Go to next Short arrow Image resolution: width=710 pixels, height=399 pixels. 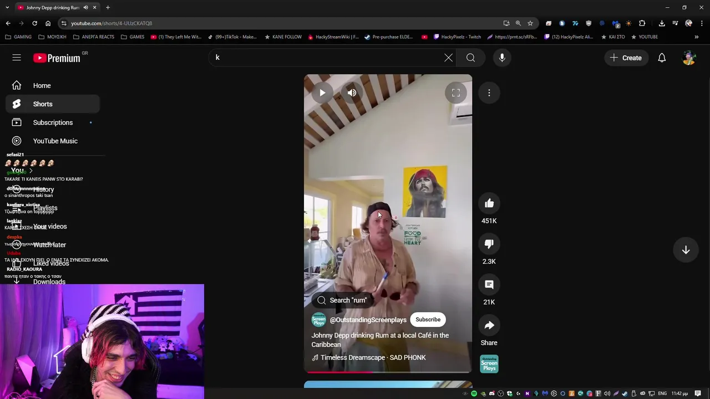[x=686, y=250]
